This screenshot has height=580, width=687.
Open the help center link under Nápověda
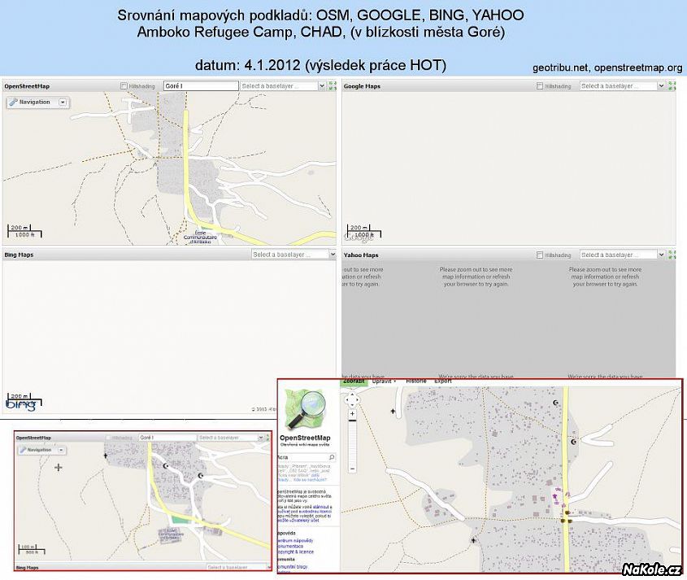295,540
